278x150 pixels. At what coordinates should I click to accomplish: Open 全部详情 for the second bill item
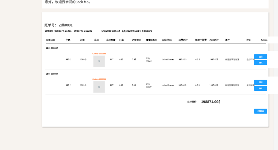(x=250, y=85)
